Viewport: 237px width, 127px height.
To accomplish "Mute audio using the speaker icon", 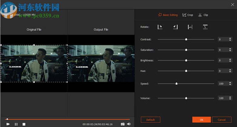I will tap(129, 124).
